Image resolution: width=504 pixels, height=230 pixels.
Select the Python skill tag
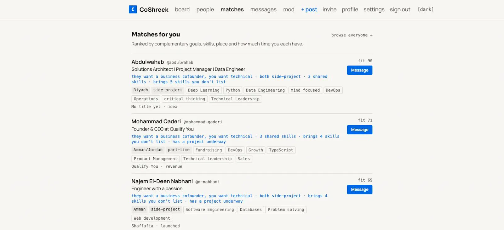[x=233, y=90]
